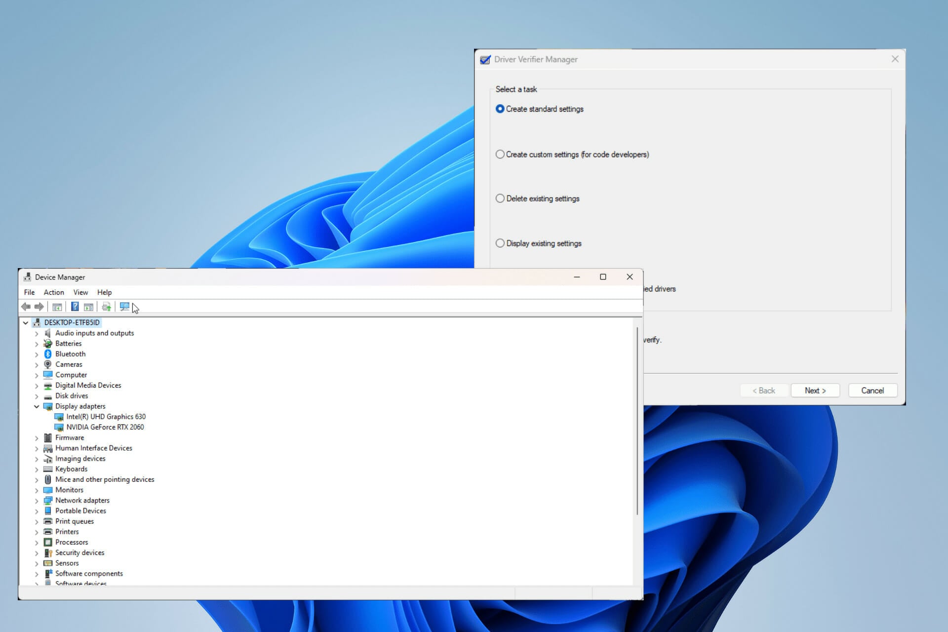This screenshot has height=632, width=948.
Task: Open the View menu
Action: pyautogui.click(x=80, y=292)
